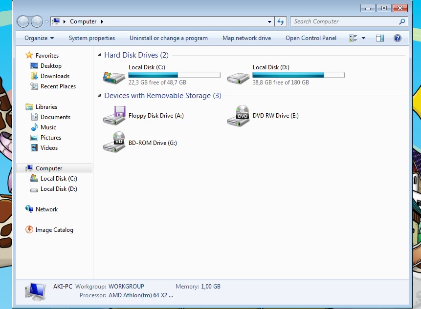Click the Local Disk (C:) usage bar

coord(174,75)
